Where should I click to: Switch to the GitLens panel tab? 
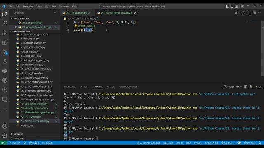coord(111,87)
